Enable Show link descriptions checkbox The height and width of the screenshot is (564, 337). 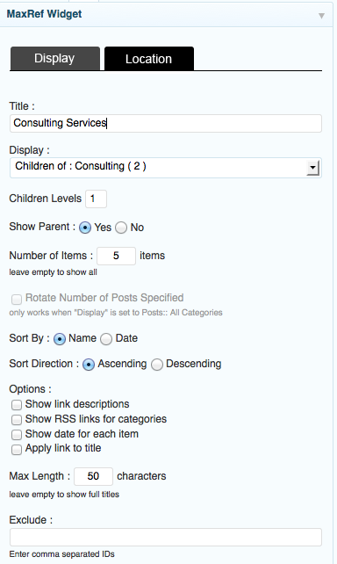coord(17,405)
